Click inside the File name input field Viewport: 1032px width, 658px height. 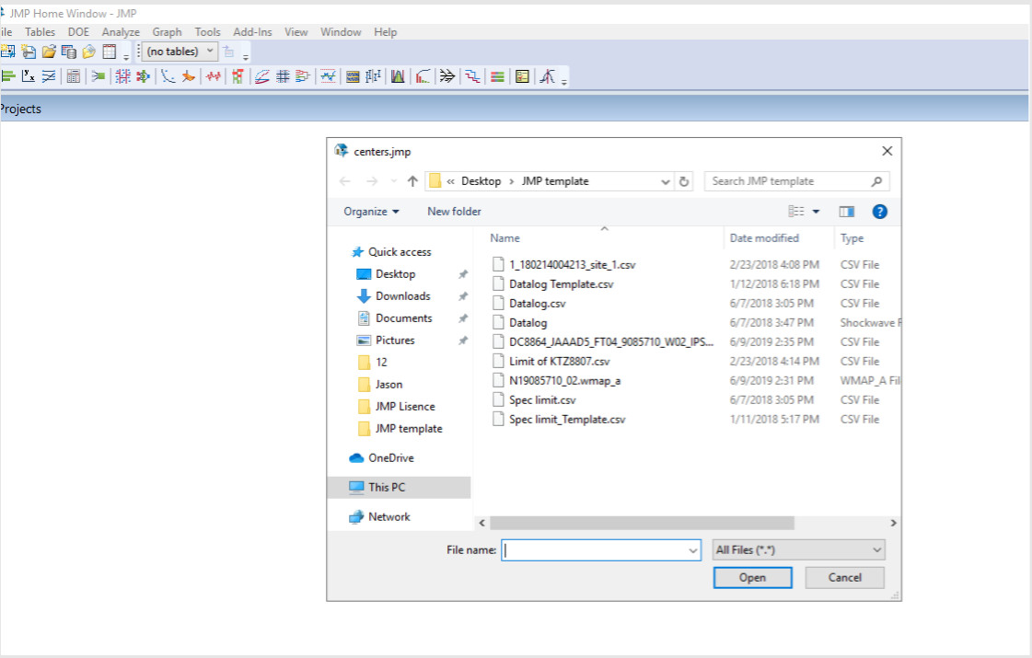click(x=598, y=549)
